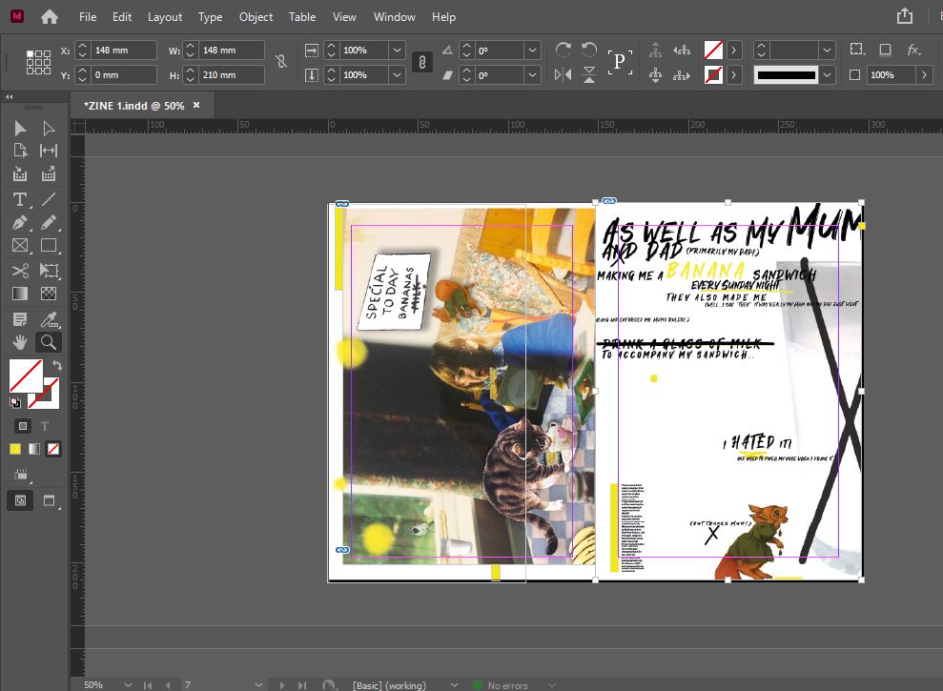
Task: Choose the Eyedropper tool
Action: coord(49,318)
